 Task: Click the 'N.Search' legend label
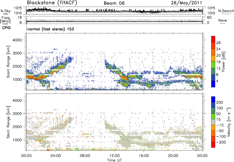pyautogui.click(x=226, y=11)
